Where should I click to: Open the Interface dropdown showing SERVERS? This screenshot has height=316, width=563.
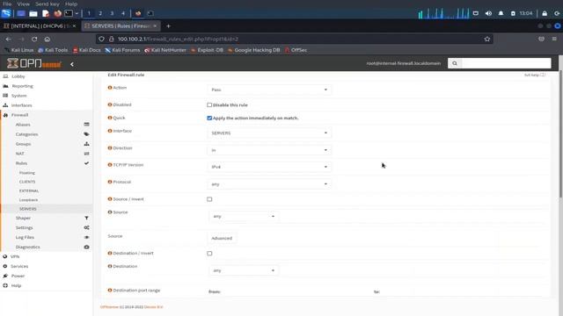point(269,133)
